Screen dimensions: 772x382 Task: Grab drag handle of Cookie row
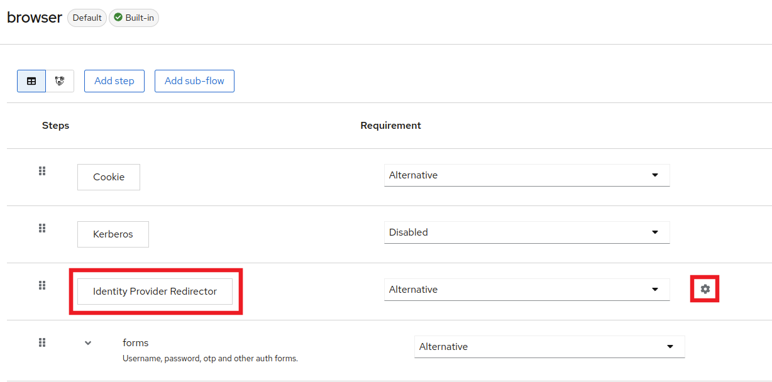click(42, 171)
